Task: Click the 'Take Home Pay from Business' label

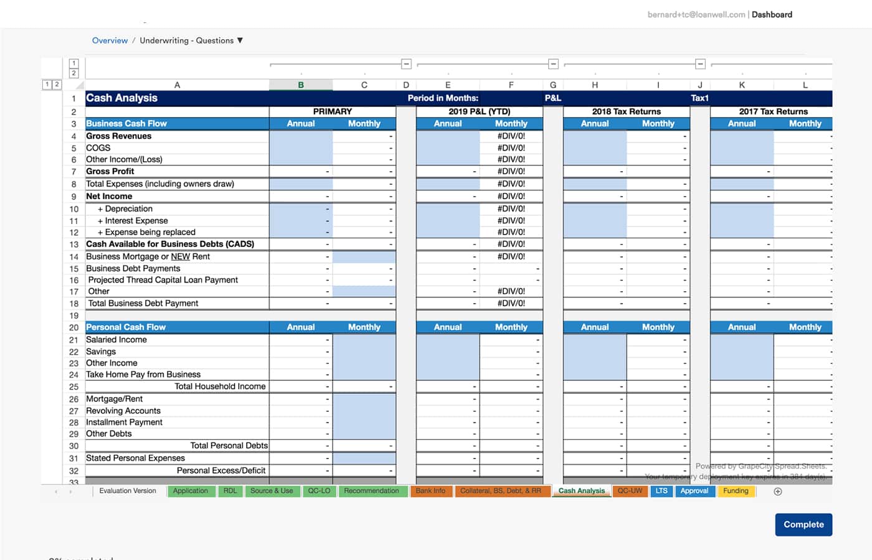Action: [143, 375]
